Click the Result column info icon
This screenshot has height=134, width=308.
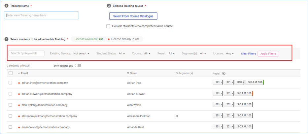(224, 73)
